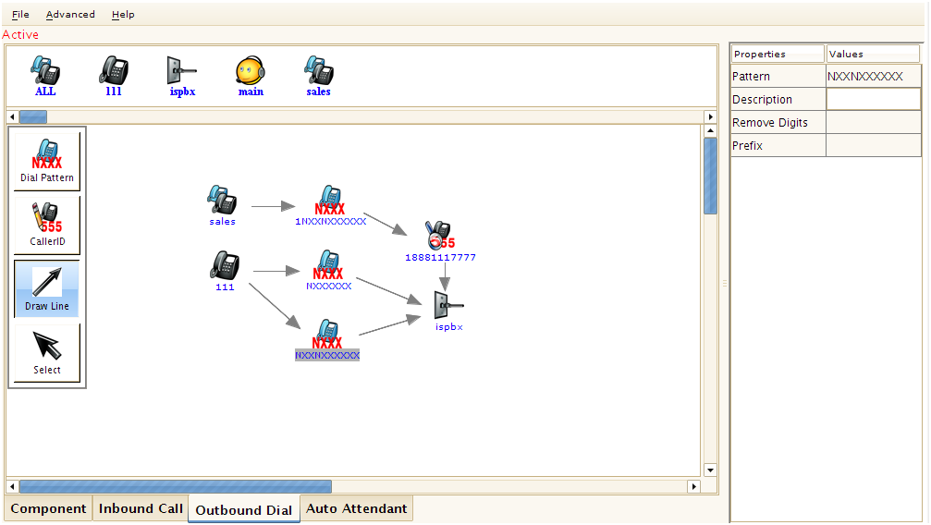
Task: Open the File menu
Action: pyautogui.click(x=20, y=15)
